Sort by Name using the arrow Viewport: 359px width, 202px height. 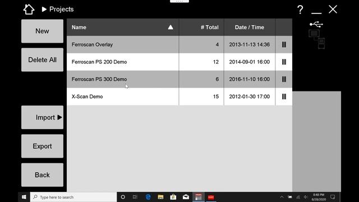pos(171,27)
